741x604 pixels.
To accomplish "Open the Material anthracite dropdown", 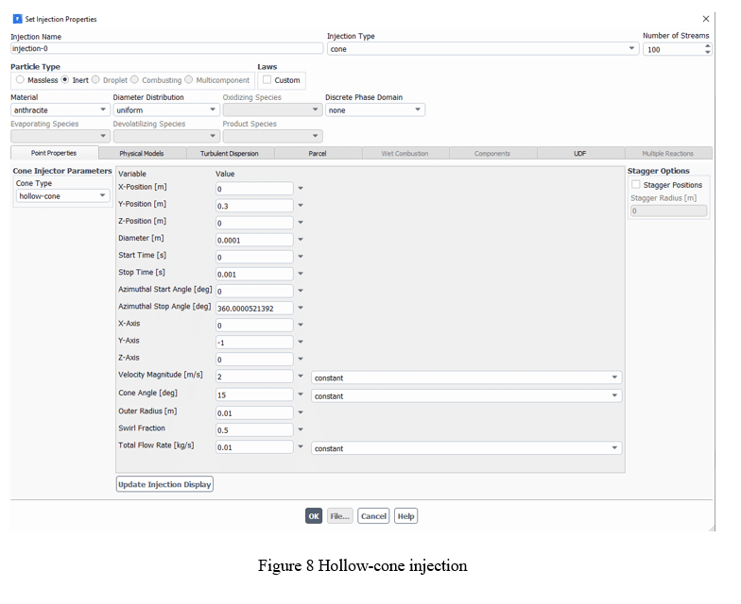I will [x=60, y=110].
